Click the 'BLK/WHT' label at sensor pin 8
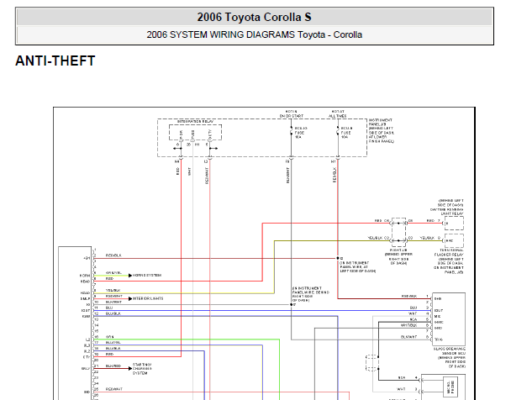This screenshot has height=400, width=511. tap(408, 337)
